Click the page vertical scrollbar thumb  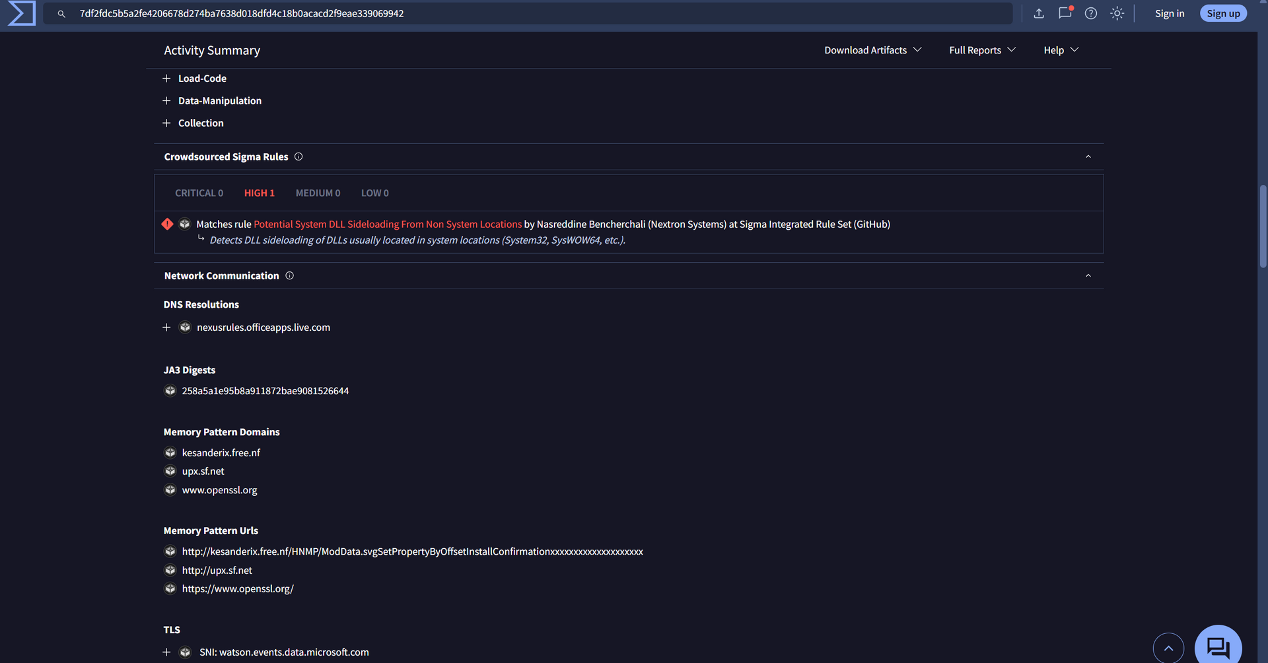[x=1263, y=227]
